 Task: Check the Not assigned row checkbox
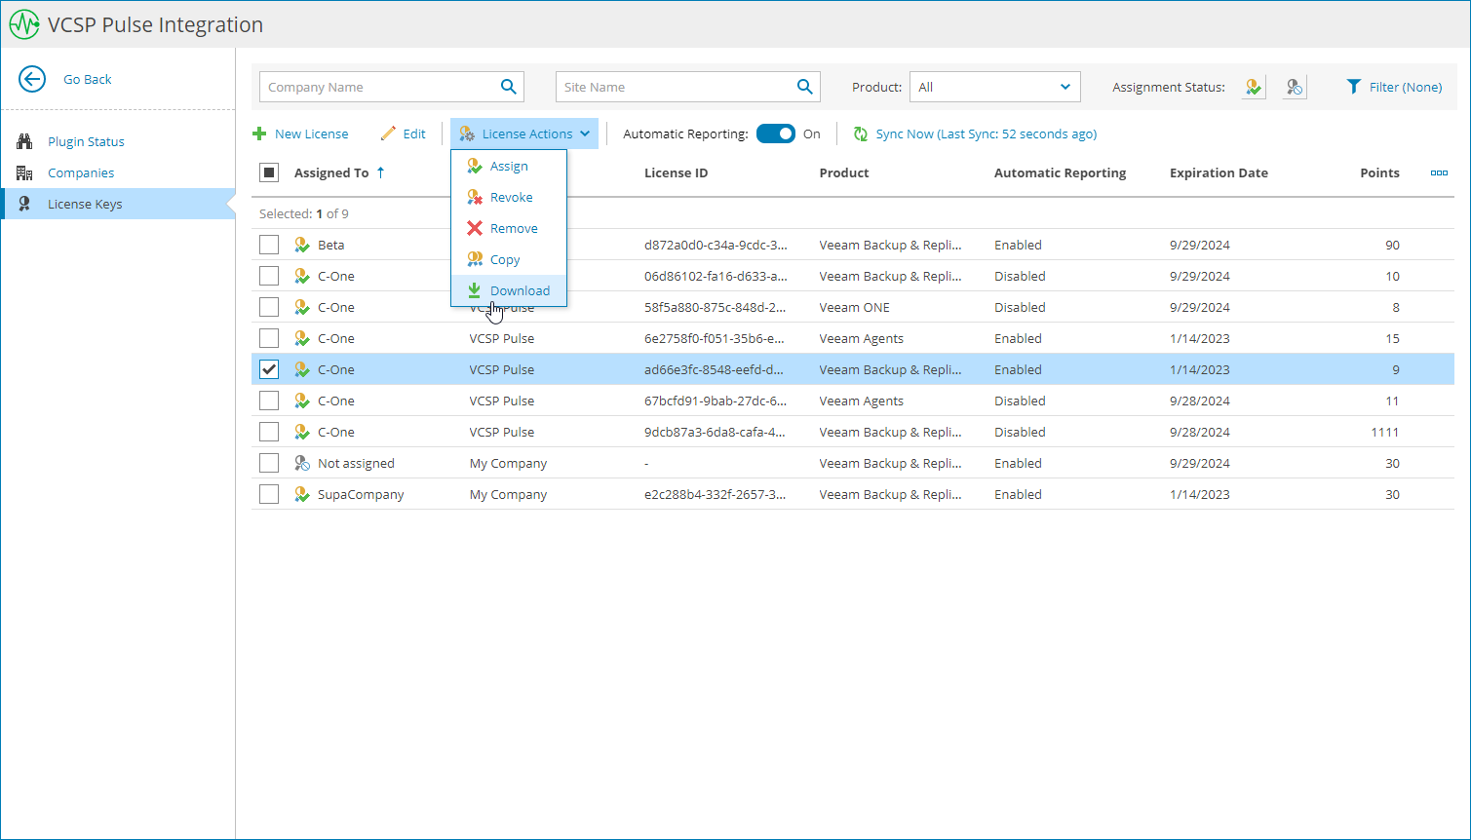pos(269,463)
